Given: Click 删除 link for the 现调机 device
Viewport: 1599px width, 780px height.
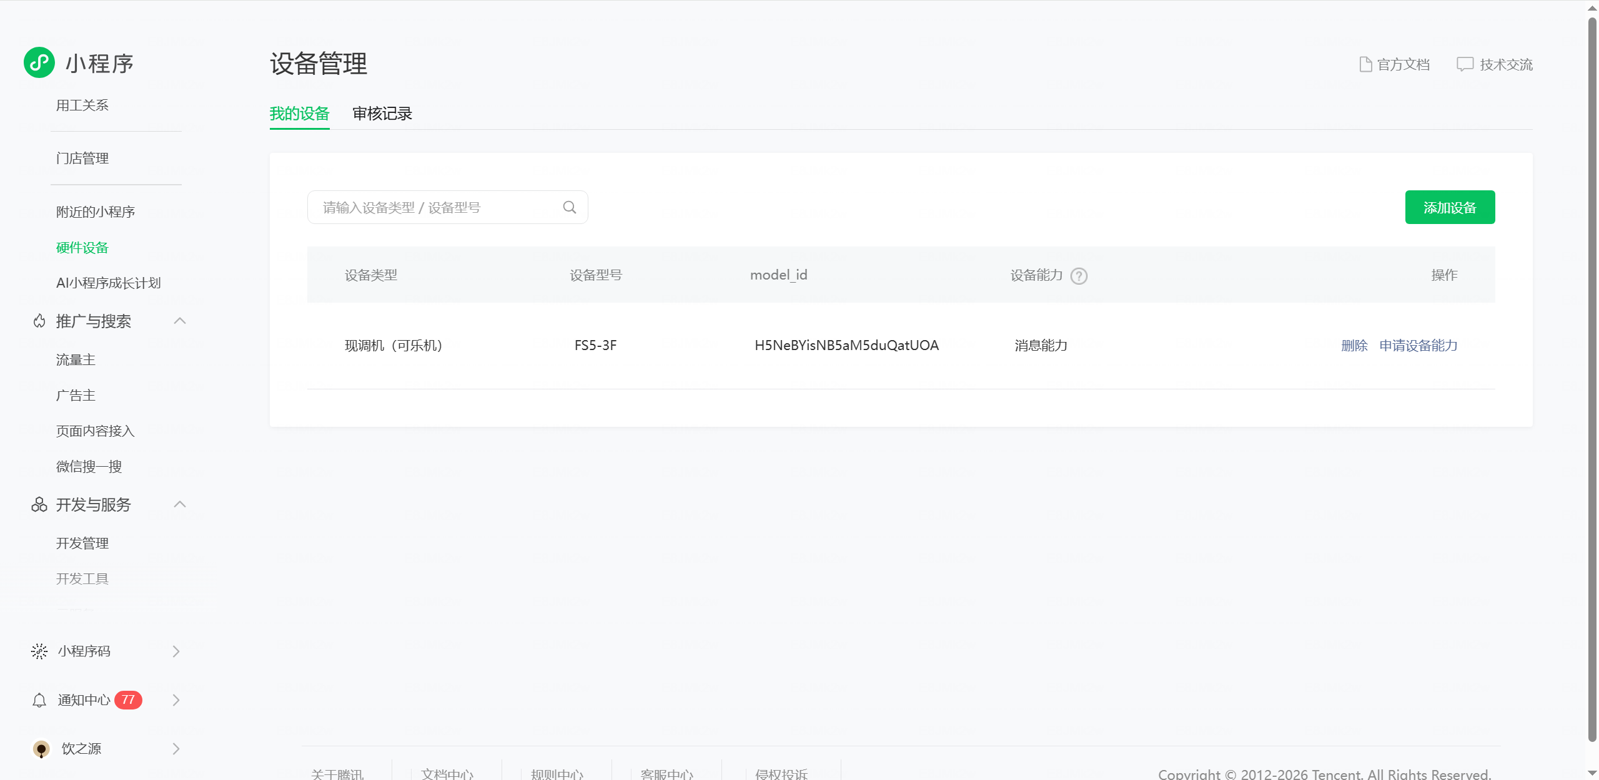Looking at the screenshot, I should [x=1354, y=346].
